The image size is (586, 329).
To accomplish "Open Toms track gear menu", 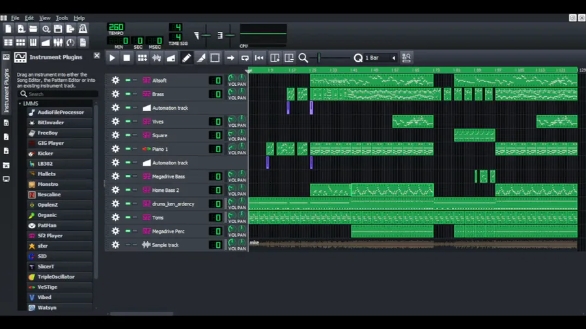I will [x=115, y=217].
